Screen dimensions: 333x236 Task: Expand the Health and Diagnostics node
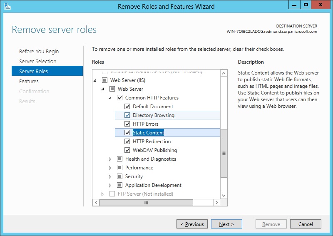click(110, 159)
